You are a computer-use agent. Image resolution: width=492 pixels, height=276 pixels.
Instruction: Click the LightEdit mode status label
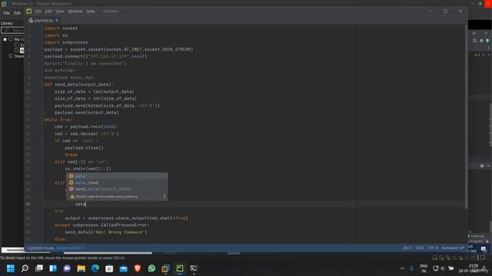click(x=41, y=248)
